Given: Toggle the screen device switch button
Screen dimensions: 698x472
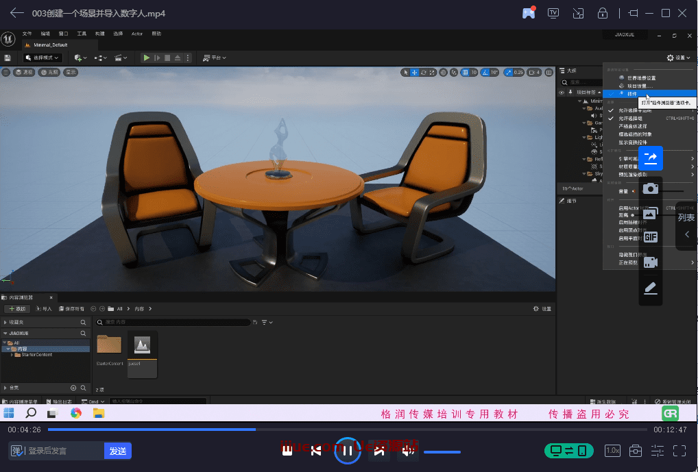Looking at the screenshot, I should click(x=568, y=451).
